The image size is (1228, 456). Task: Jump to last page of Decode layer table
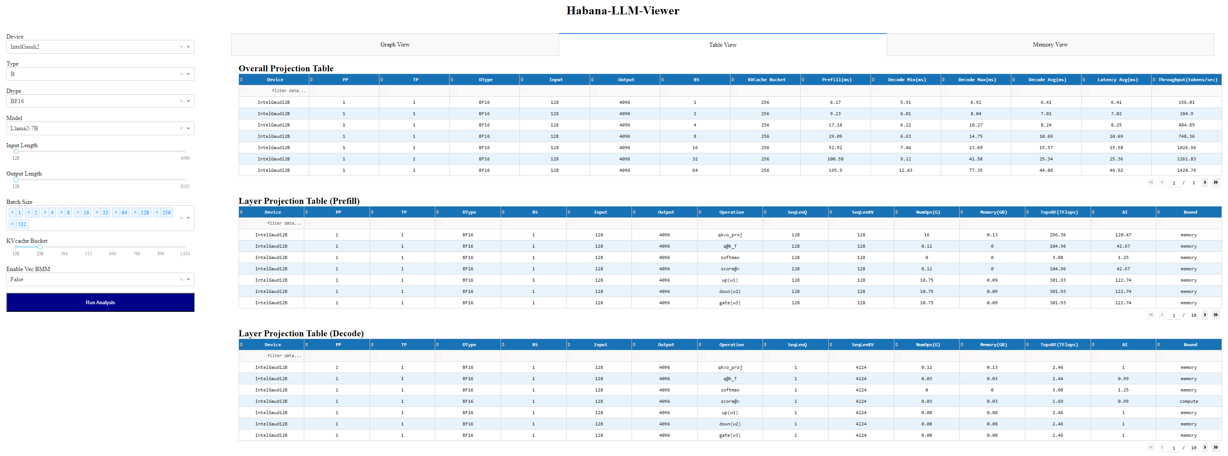[1216, 447]
